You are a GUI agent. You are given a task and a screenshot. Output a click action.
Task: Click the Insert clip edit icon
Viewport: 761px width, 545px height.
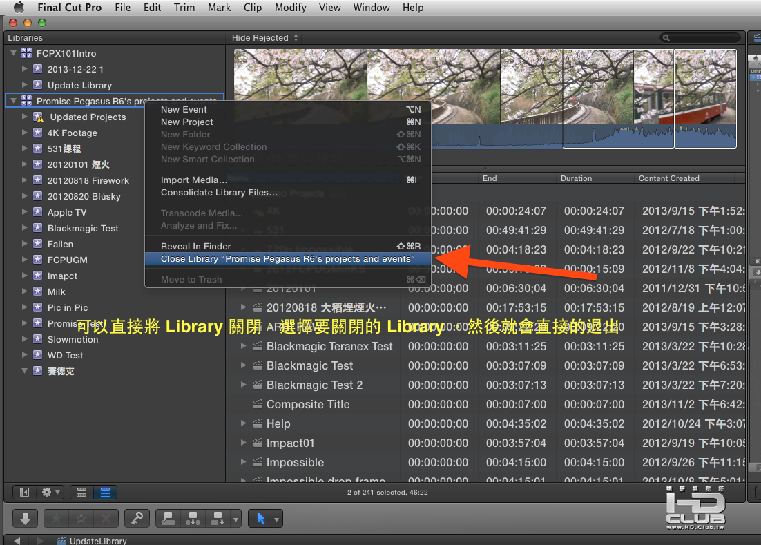click(x=193, y=518)
